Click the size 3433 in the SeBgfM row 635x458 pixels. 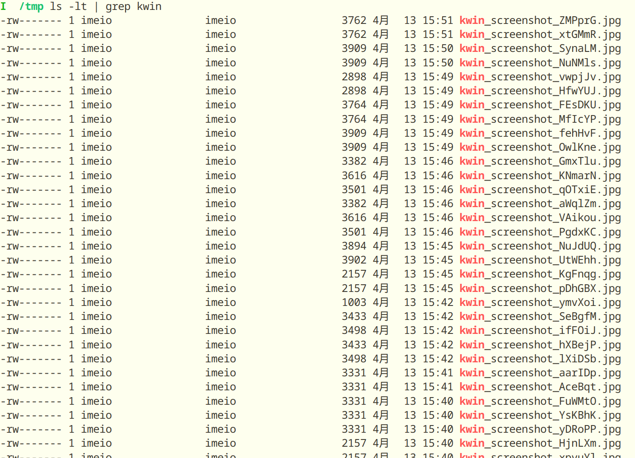click(354, 317)
